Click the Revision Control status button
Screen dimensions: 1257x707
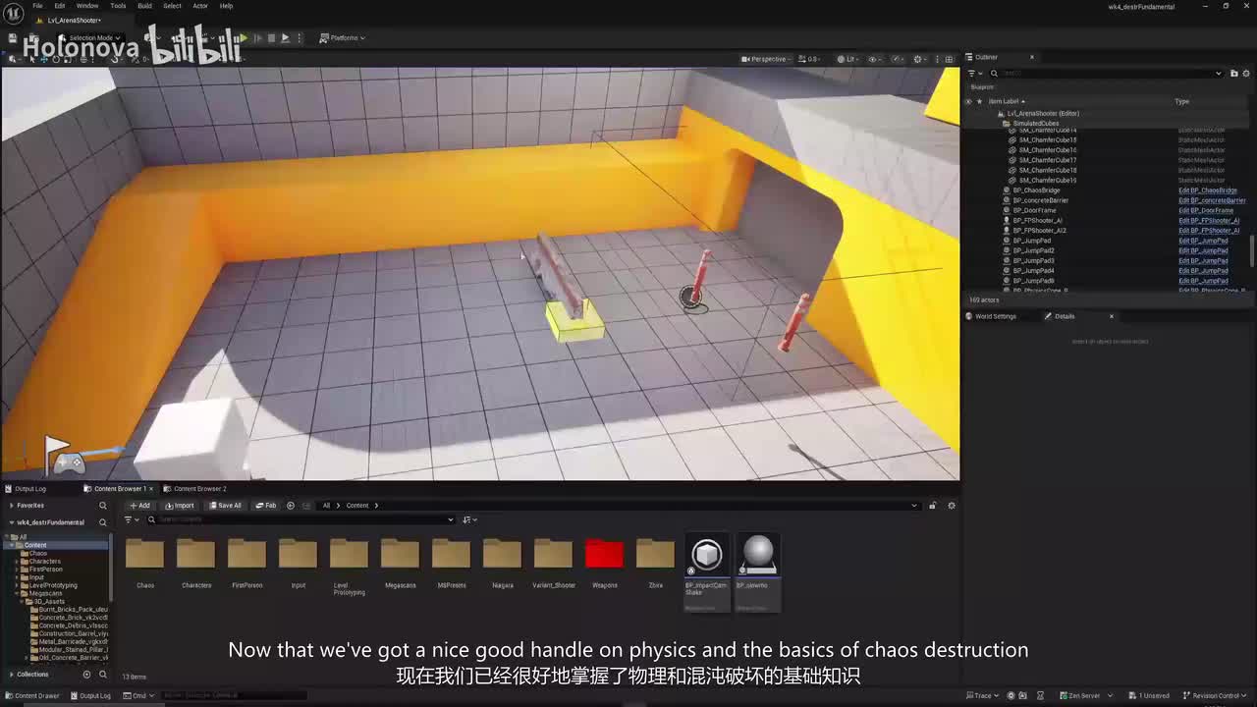click(x=1215, y=695)
